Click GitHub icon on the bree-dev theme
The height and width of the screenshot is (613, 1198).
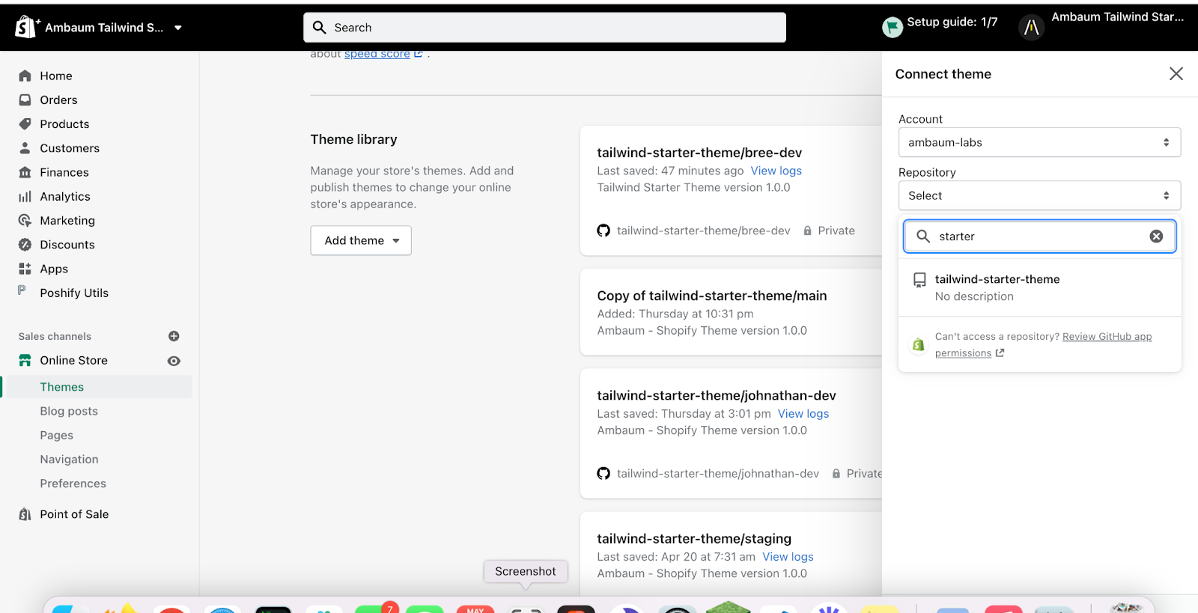coord(603,231)
